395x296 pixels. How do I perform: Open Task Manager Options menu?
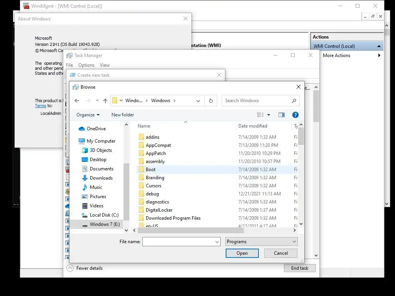click(x=86, y=65)
